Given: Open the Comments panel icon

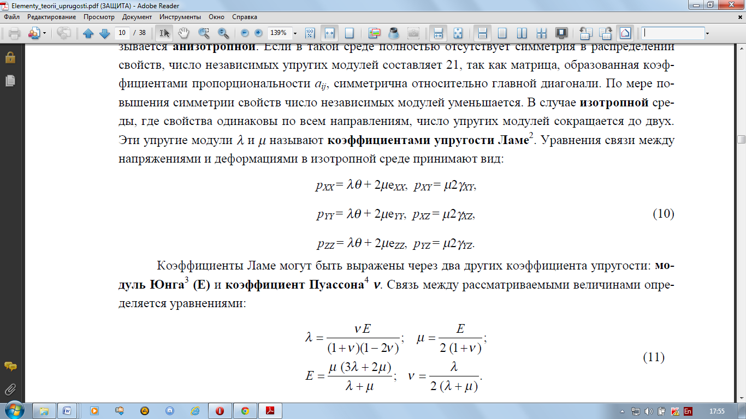Looking at the screenshot, I should click(x=9, y=366).
